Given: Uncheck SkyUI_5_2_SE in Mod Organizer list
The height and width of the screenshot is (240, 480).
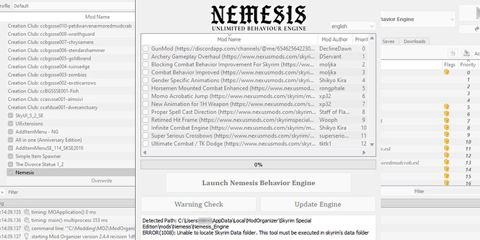Looking at the screenshot, I should [10, 115].
